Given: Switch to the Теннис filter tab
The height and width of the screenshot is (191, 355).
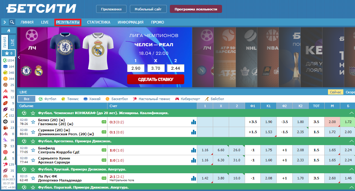Looking at the screenshot, I should tap(70, 99).
